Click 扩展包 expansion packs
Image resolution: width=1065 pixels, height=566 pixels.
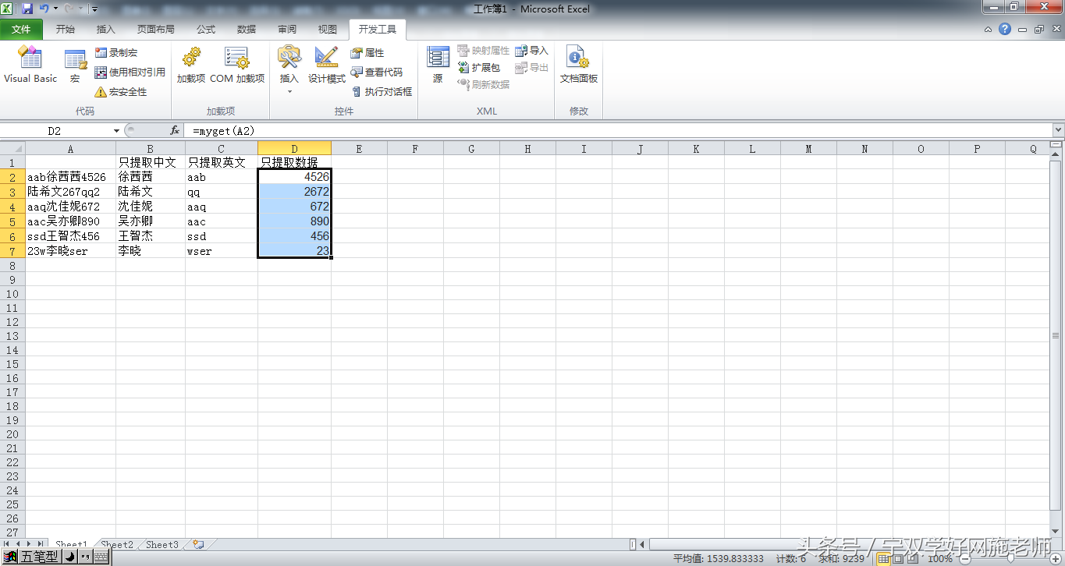coord(479,68)
